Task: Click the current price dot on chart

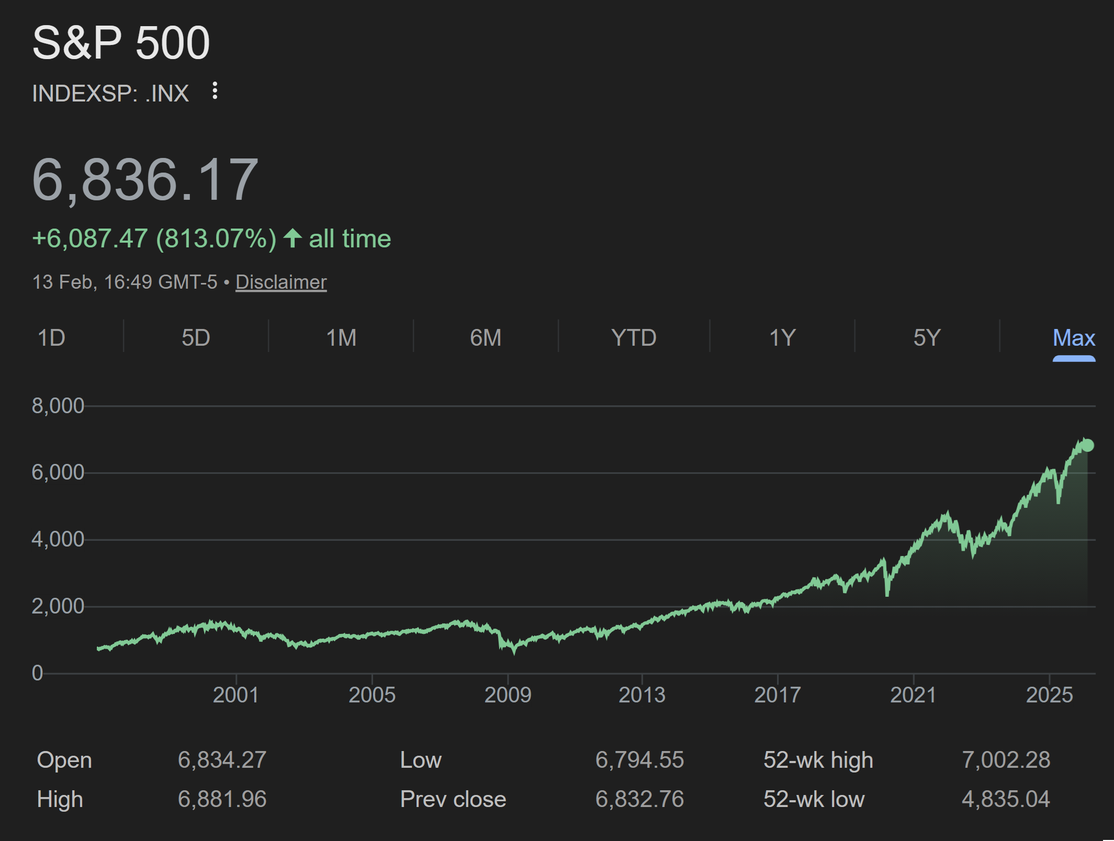Action: (x=1087, y=446)
